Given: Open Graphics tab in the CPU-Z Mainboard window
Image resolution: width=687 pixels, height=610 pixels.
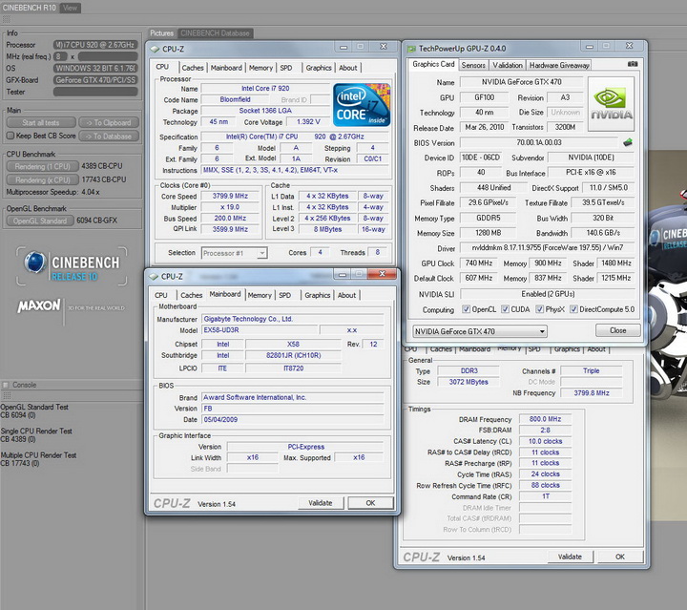Looking at the screenshot, I should click(x=317, y=295).
